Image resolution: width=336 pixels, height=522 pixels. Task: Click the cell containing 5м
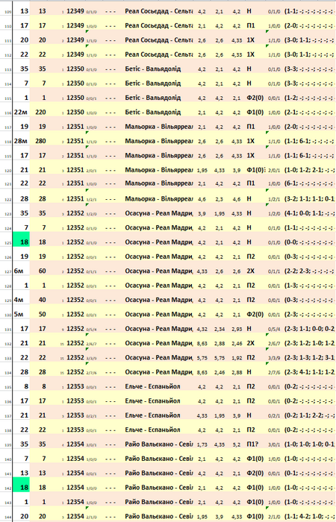[x=22, y=314]
